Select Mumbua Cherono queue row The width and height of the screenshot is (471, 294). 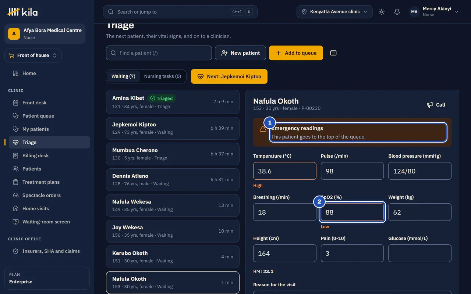[x=173, y=154]
